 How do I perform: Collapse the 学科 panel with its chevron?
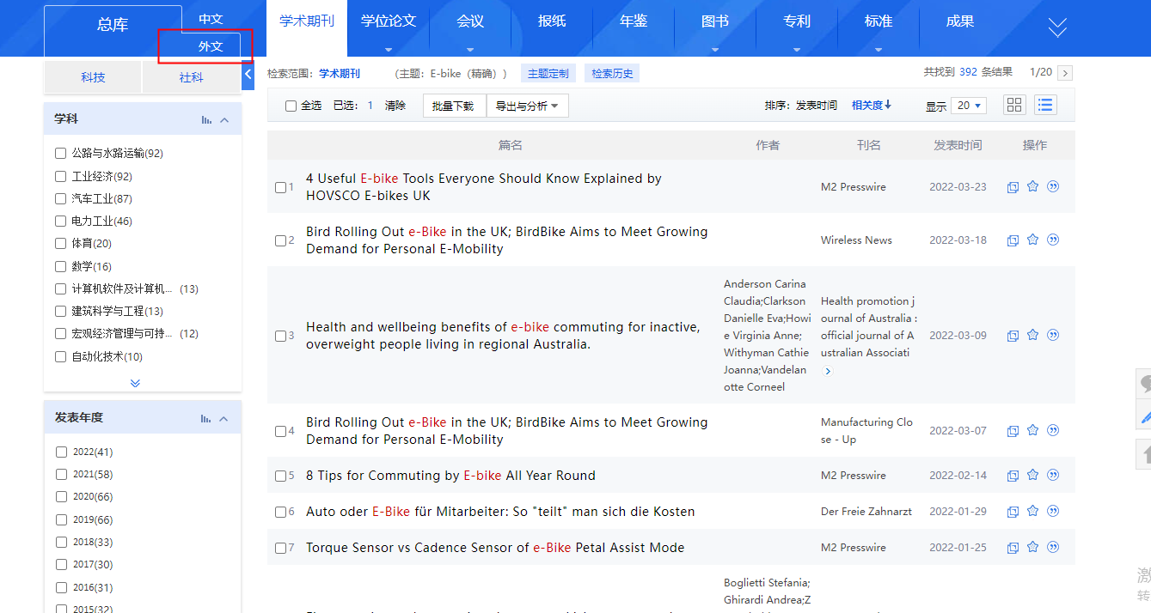(x=224, y=120)
